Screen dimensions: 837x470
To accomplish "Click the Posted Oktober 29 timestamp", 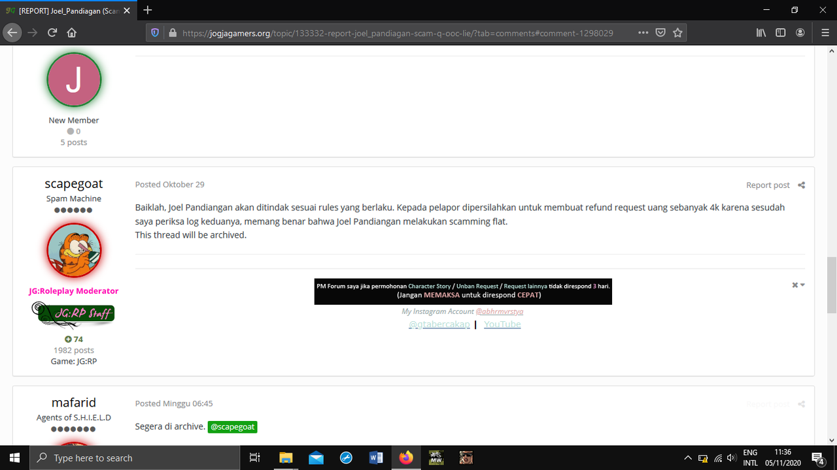I will click(169, 185).
